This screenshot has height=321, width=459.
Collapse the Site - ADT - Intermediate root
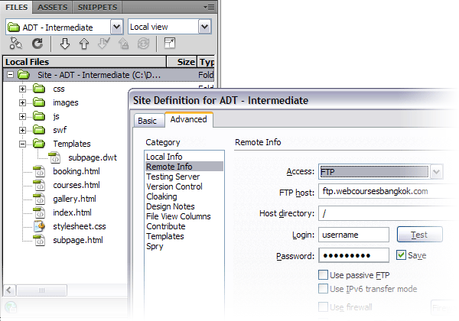[10, 75]
